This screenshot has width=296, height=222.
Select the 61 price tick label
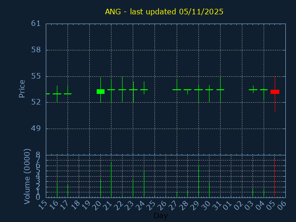[x=36, y=24]
